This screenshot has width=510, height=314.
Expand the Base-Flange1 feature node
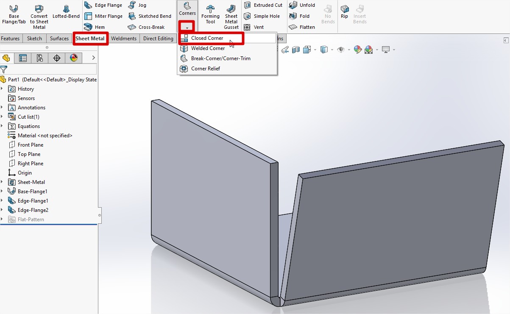(x=2, y=192)
